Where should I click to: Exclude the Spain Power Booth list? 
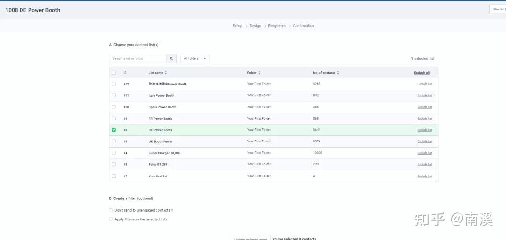424,107
